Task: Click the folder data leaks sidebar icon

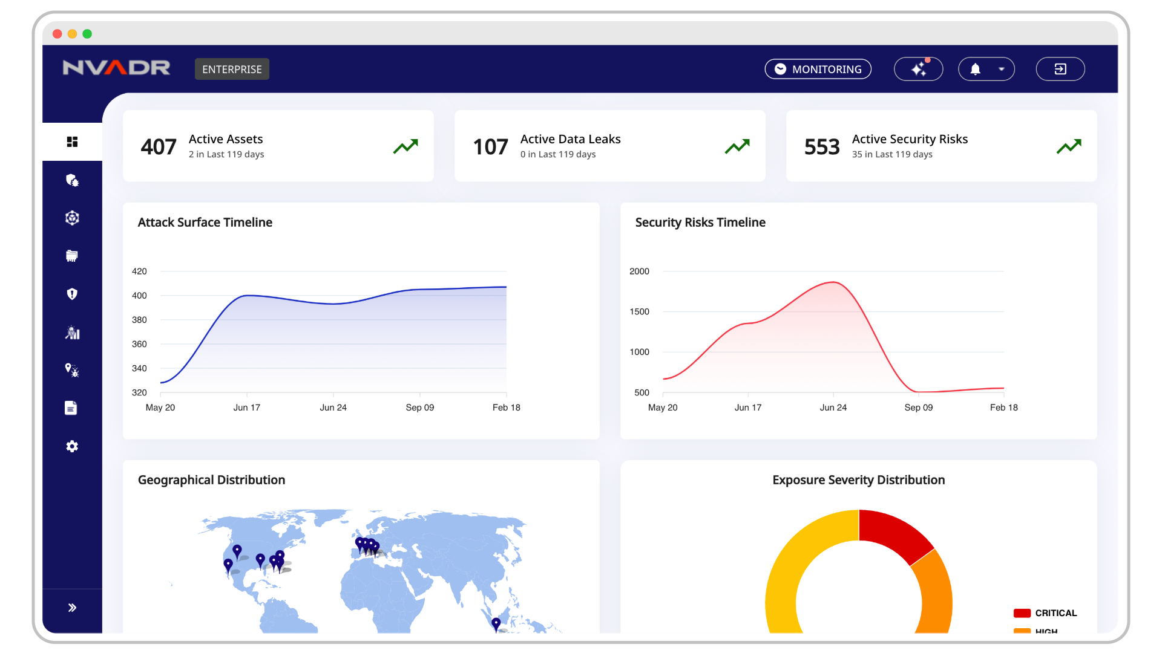Action: [x=72, y=256]
